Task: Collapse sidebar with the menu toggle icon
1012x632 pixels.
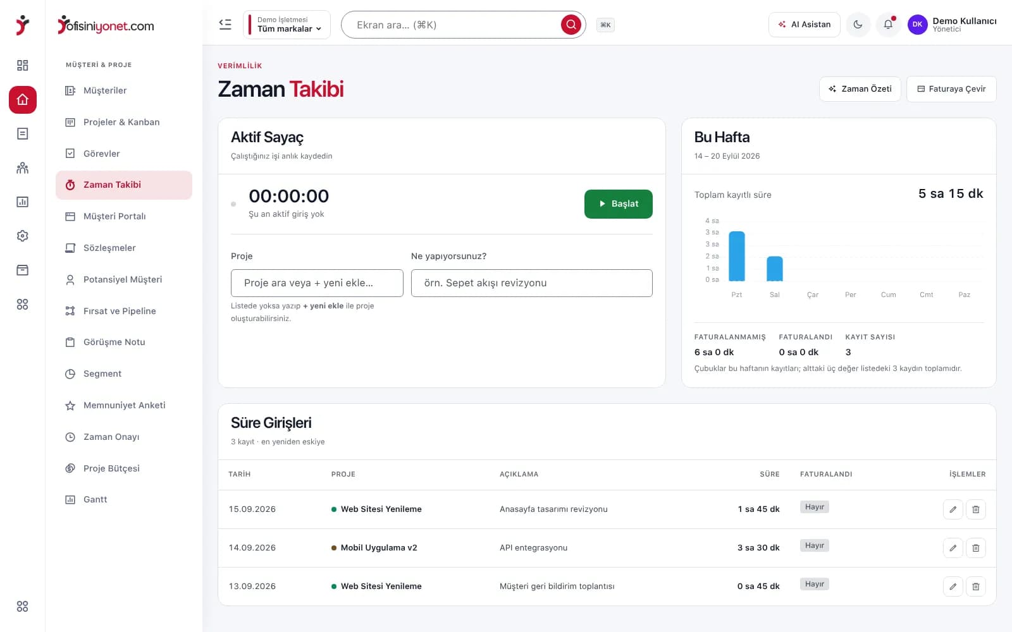Action: [225, 25]
